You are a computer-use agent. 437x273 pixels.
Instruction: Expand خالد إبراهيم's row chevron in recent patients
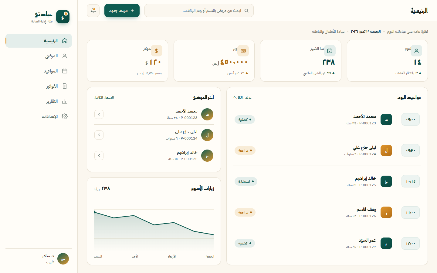(99, 156)
